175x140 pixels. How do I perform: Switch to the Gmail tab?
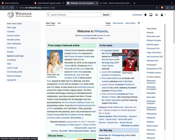click(115, 3)
